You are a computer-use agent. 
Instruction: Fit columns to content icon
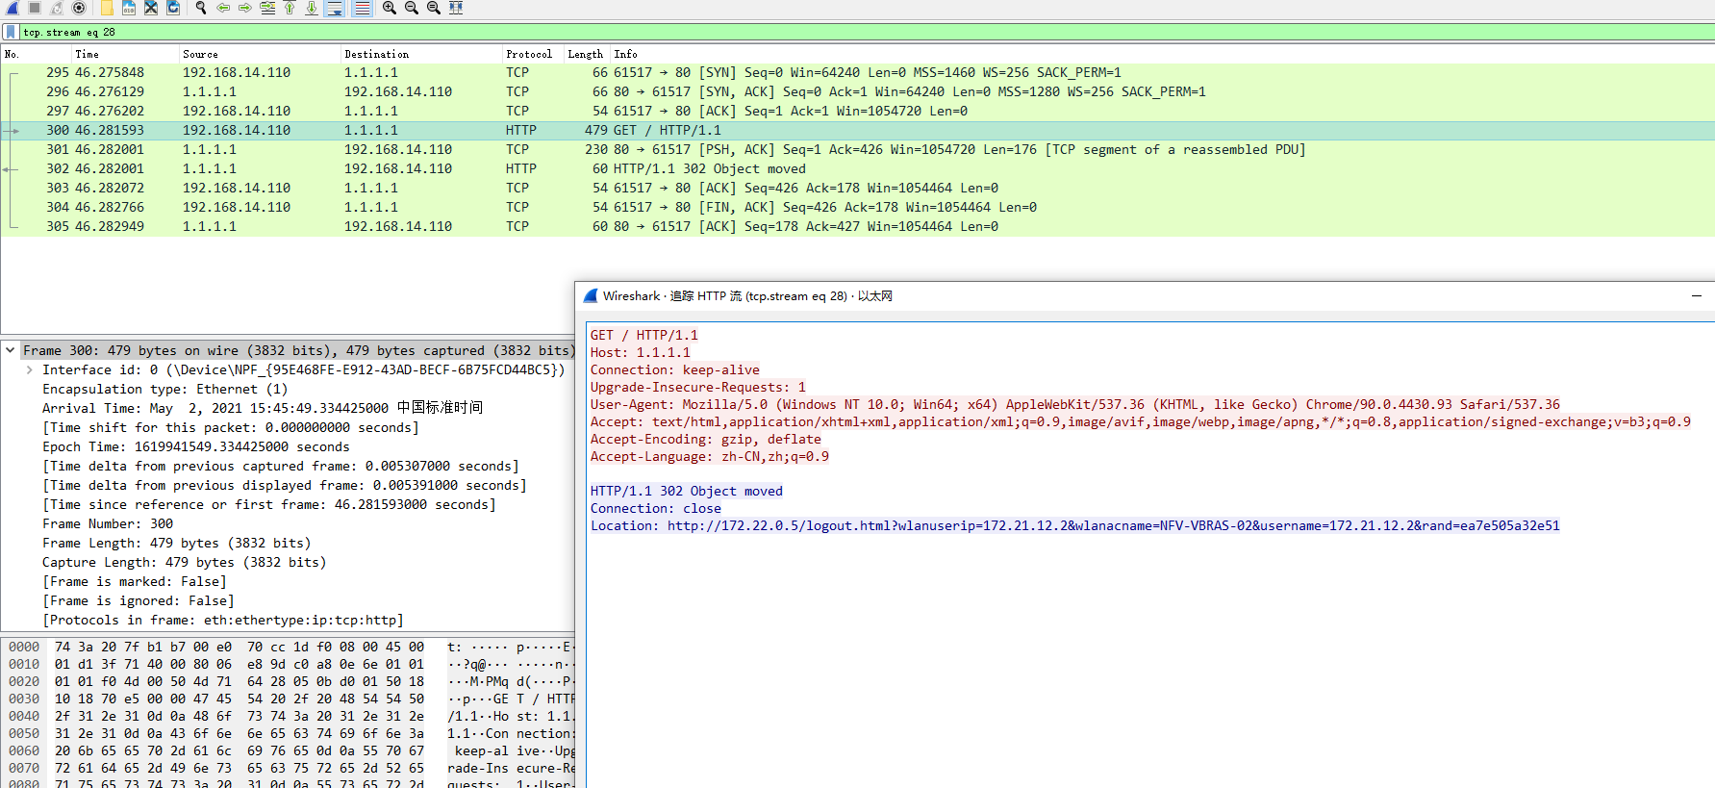click(x=456, y=8)
